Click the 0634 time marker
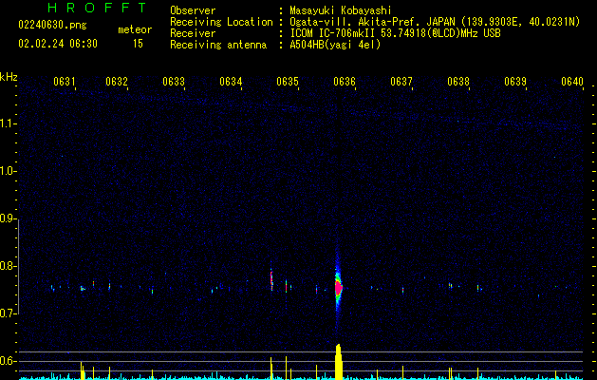This screenshot has height=380, width=597. pos(231,82)
